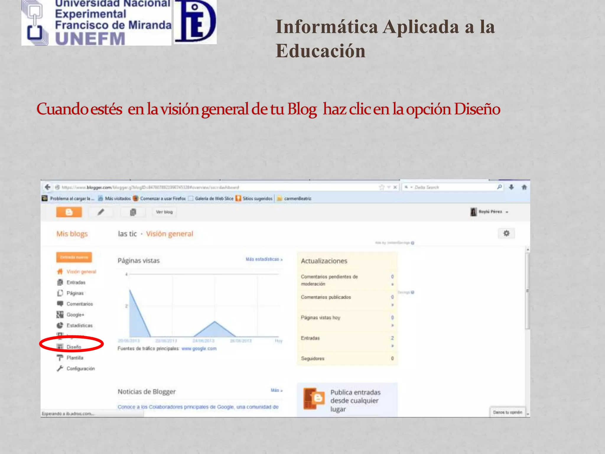605x454 pixels.
Task: Click the Plantilla paint roller icon
Action: (x=60, y=358)
